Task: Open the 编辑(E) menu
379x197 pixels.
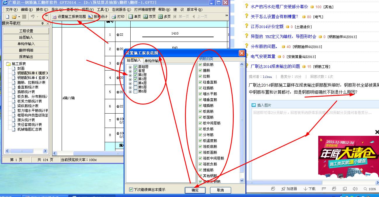Action: (x=27, y=10)
